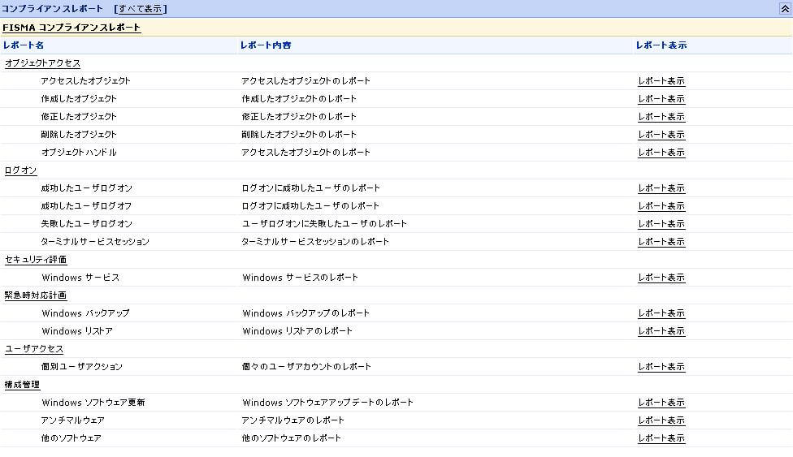Show report for 個別ユーザアクション row

pyautogui.click(x=661, y=367)
